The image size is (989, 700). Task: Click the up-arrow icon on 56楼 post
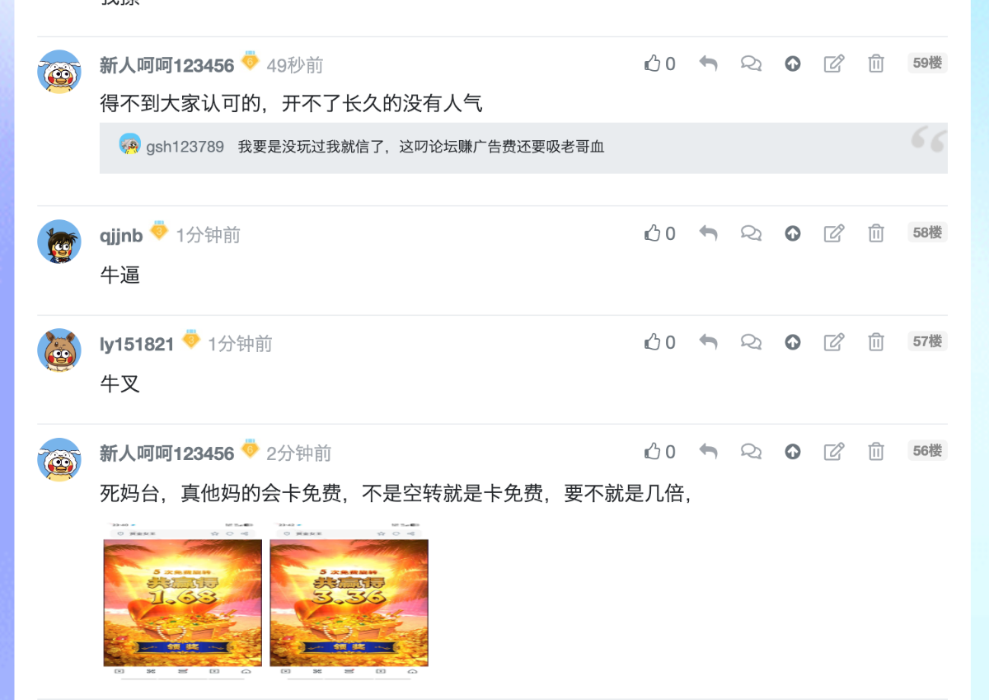pyautogui.click(x=793, y=451)
